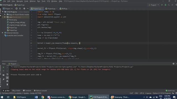Viewport: 177px width, 99px height.
Task: Open the Navigate menu
Action: pos(20,1)
